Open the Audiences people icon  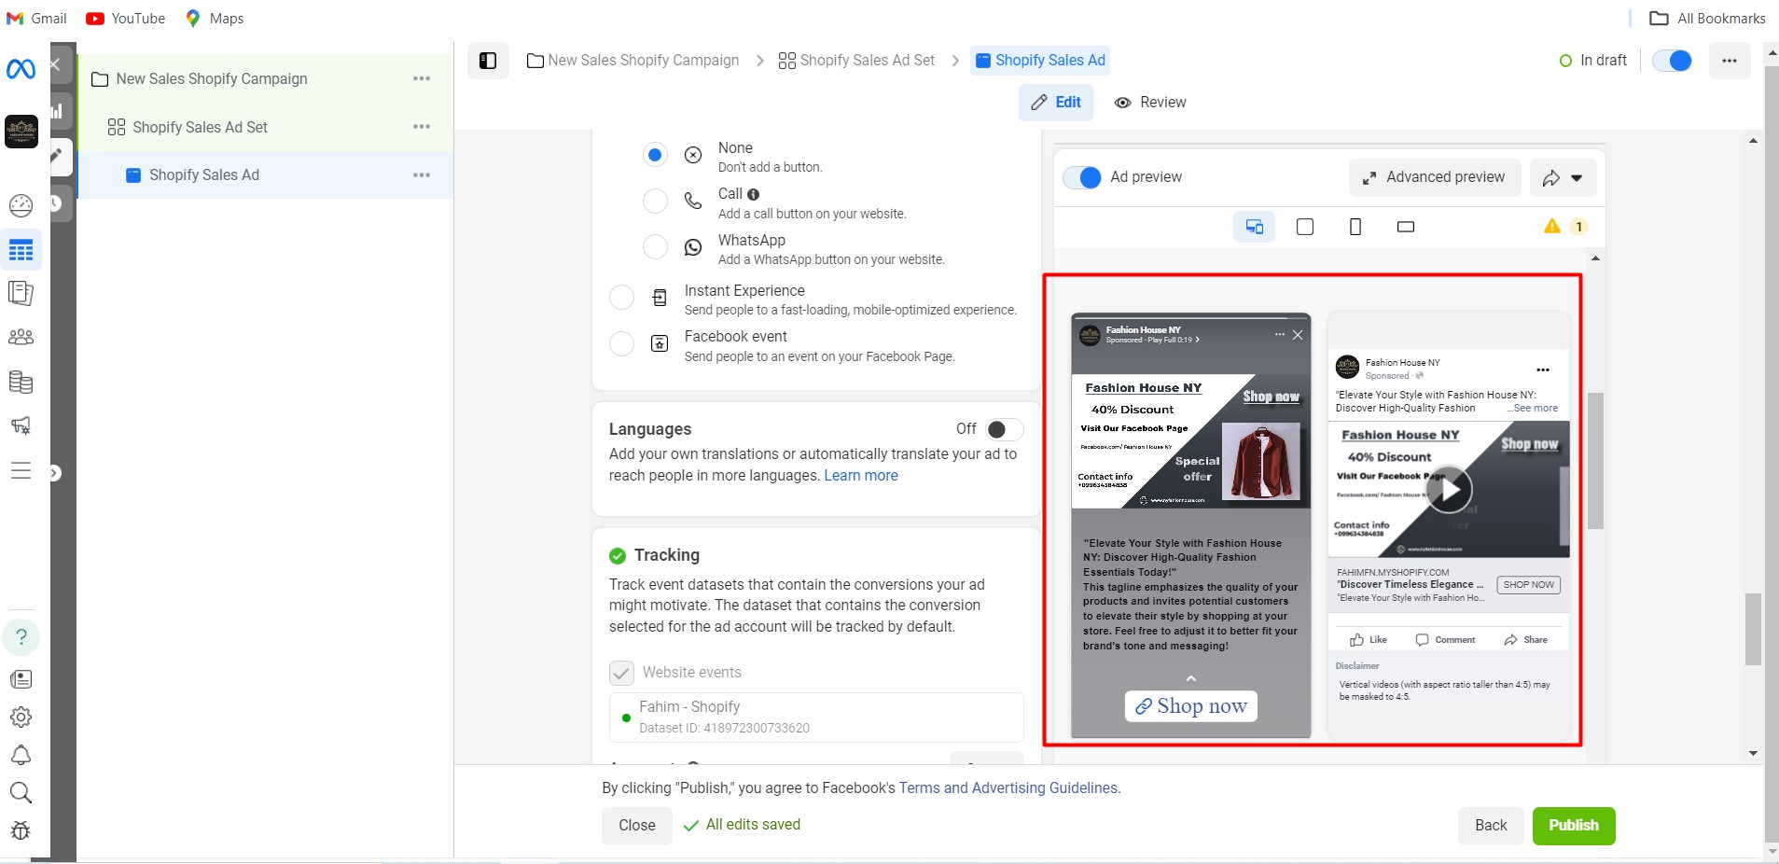21,337
